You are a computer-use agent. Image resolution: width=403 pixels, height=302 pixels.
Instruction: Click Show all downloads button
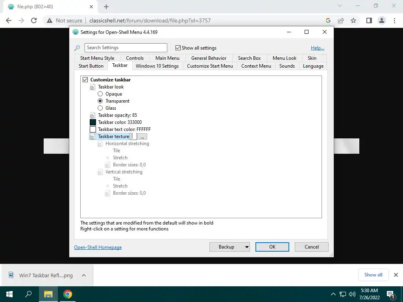(x=373, y=275)
